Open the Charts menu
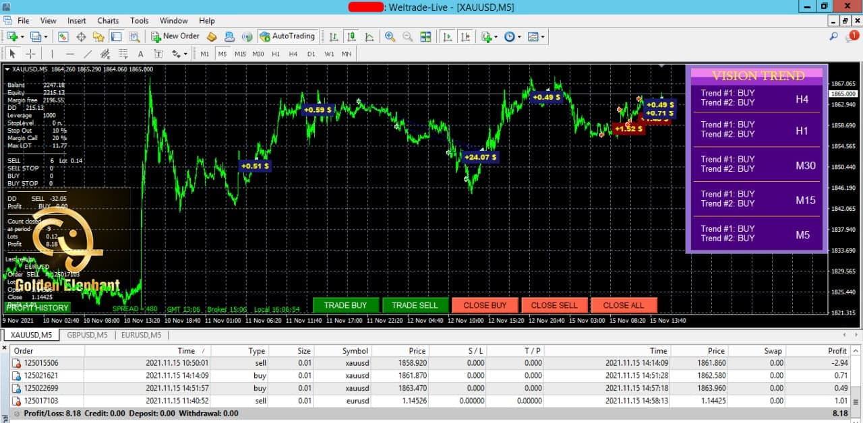 [108, 21]
